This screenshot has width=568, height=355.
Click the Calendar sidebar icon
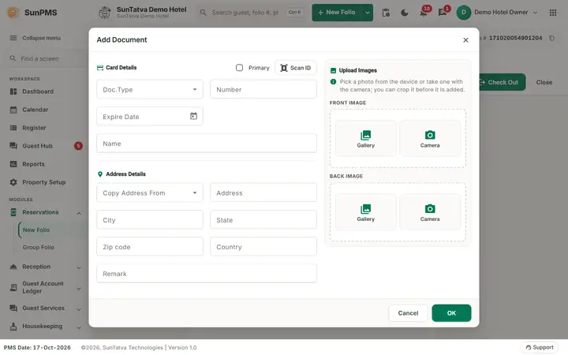coord(13,110)
